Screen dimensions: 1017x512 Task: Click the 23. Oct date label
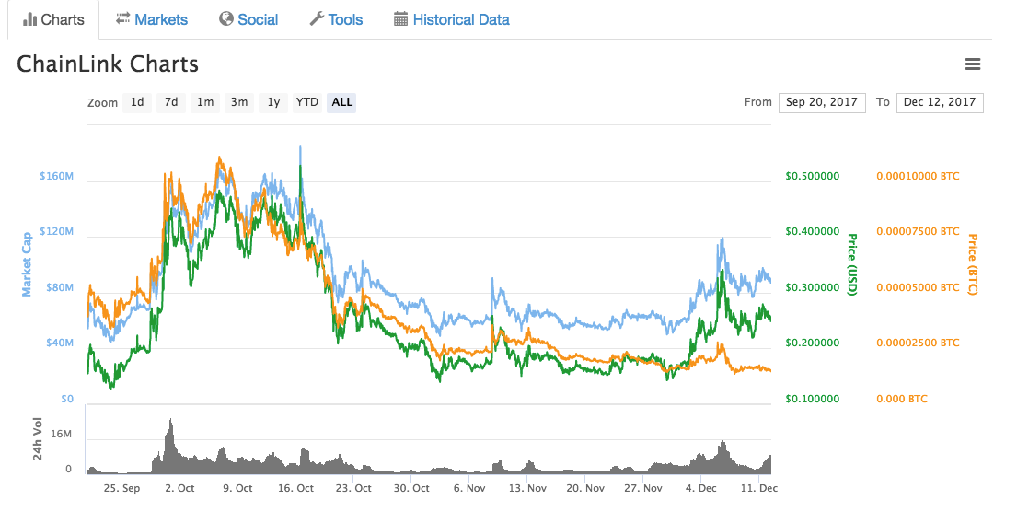[353, 488]
